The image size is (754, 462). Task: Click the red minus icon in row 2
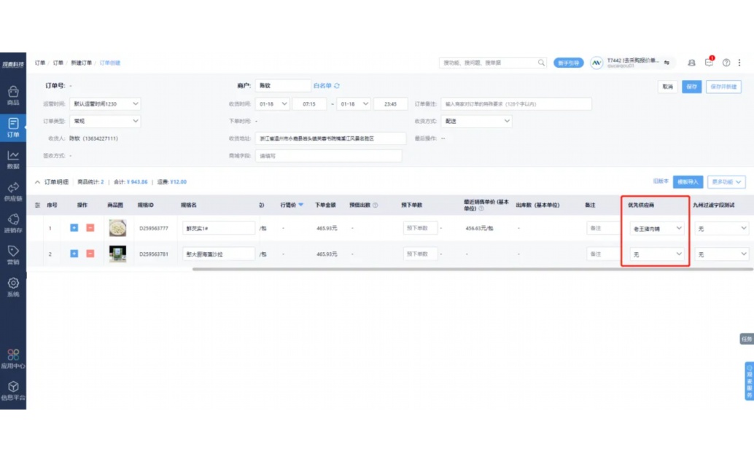click(x=90, y=254)
